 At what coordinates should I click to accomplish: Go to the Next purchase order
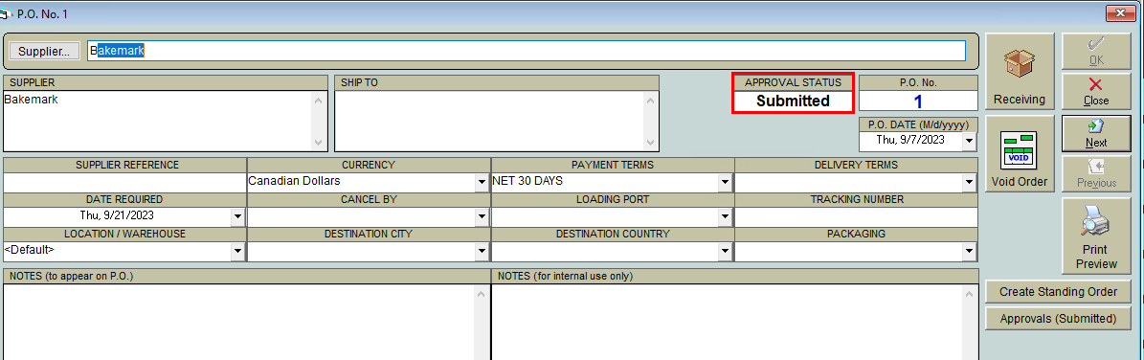(x=1096, y=133)
